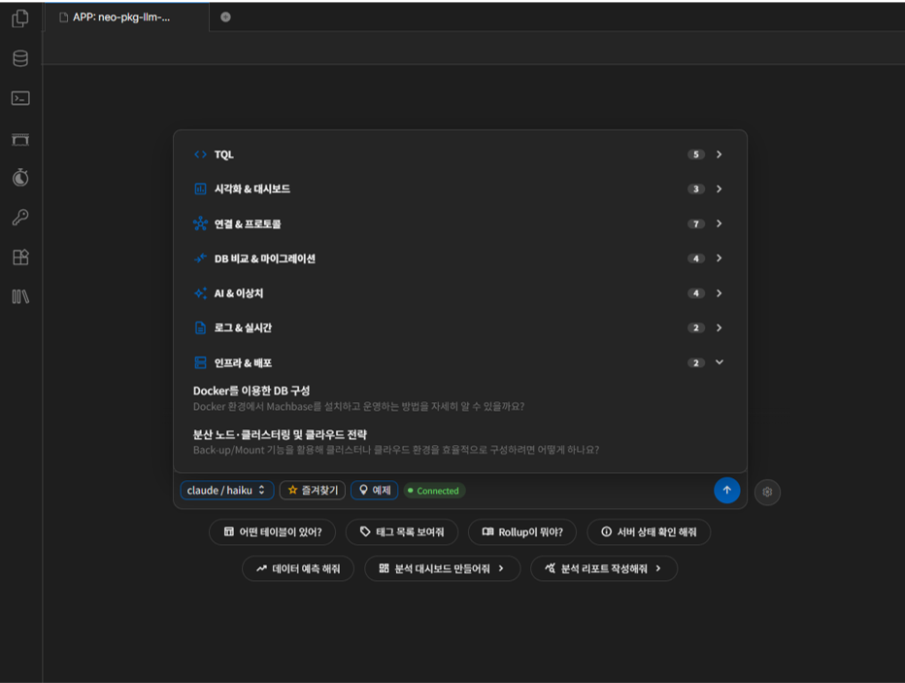This screenshot has height=683, width=905.
Task: Click the document icon beside 로그 & 실시간
Action: point(200,328)
